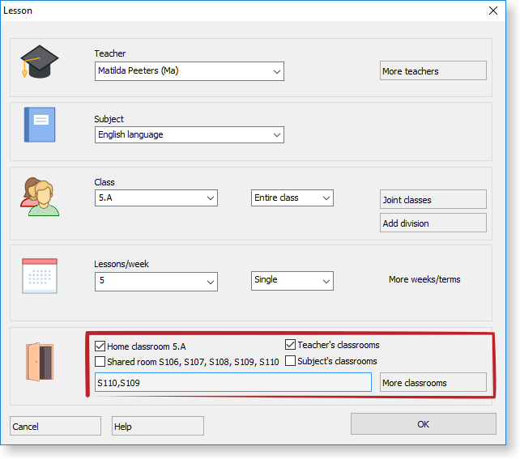This screenshot has width=520, height=459.
Task: Enable the Shared room checkbox
Action: tap(100, 362)
